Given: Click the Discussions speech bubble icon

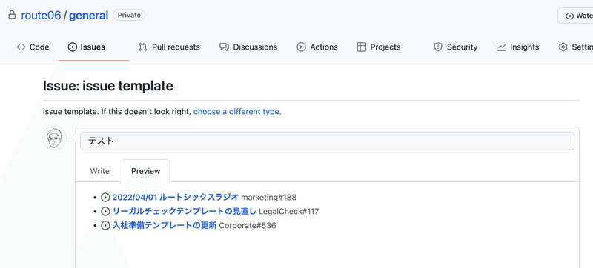Looking at the screenshot, I should (x=225, y=47).
